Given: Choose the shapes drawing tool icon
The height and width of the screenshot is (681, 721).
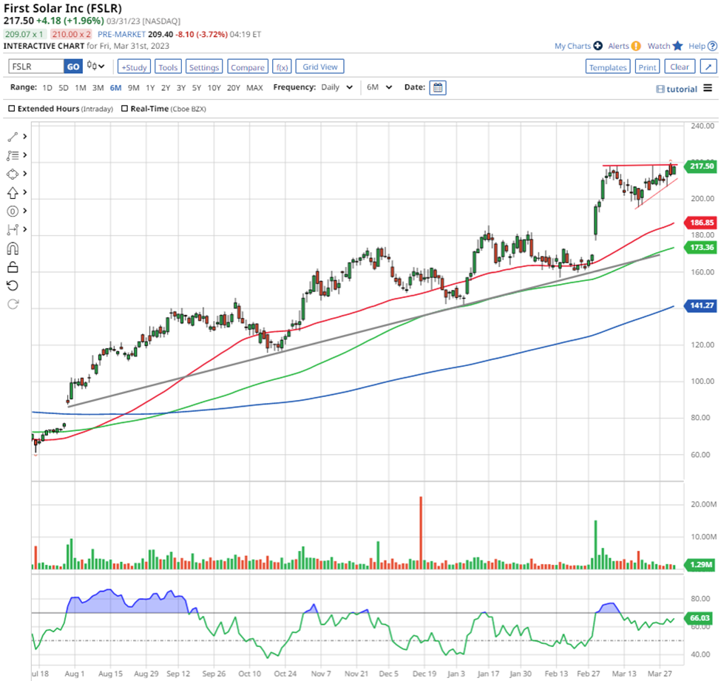Looking at the screenshot, I should coord(13,175).
